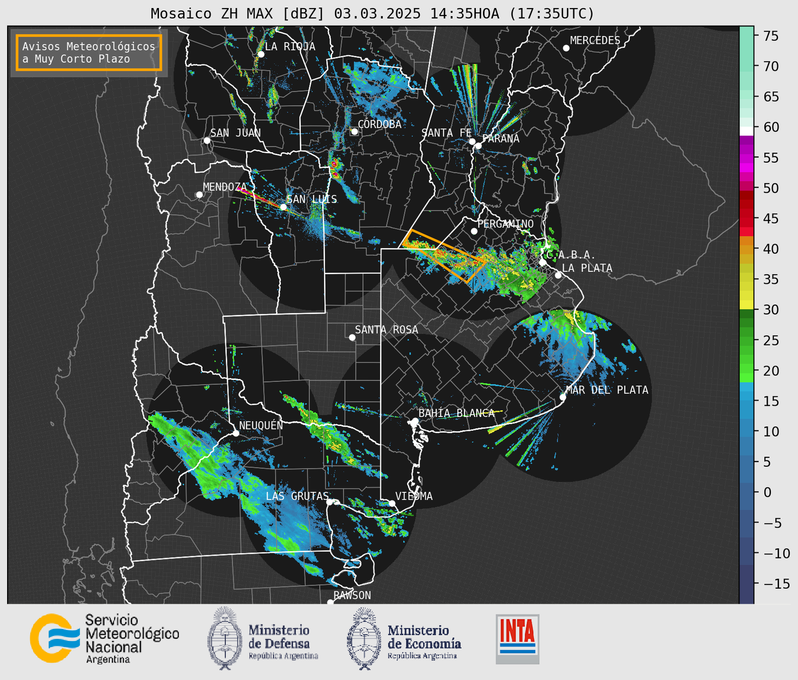Click the 40 dBZ orange band on the scale
The height and width of the screenshot is (680, 798).
click(x=746, y=249)
